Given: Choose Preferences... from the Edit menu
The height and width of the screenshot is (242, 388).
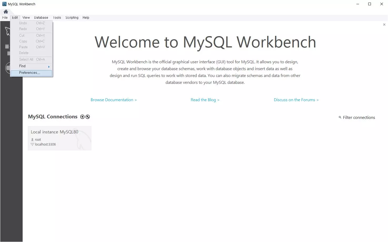Looking at the screenshot, I should (x=30, y=73).
